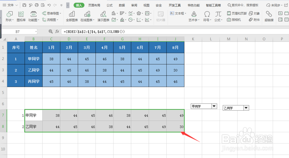Click cell 丙同学 in the table

tap(34, 81)
